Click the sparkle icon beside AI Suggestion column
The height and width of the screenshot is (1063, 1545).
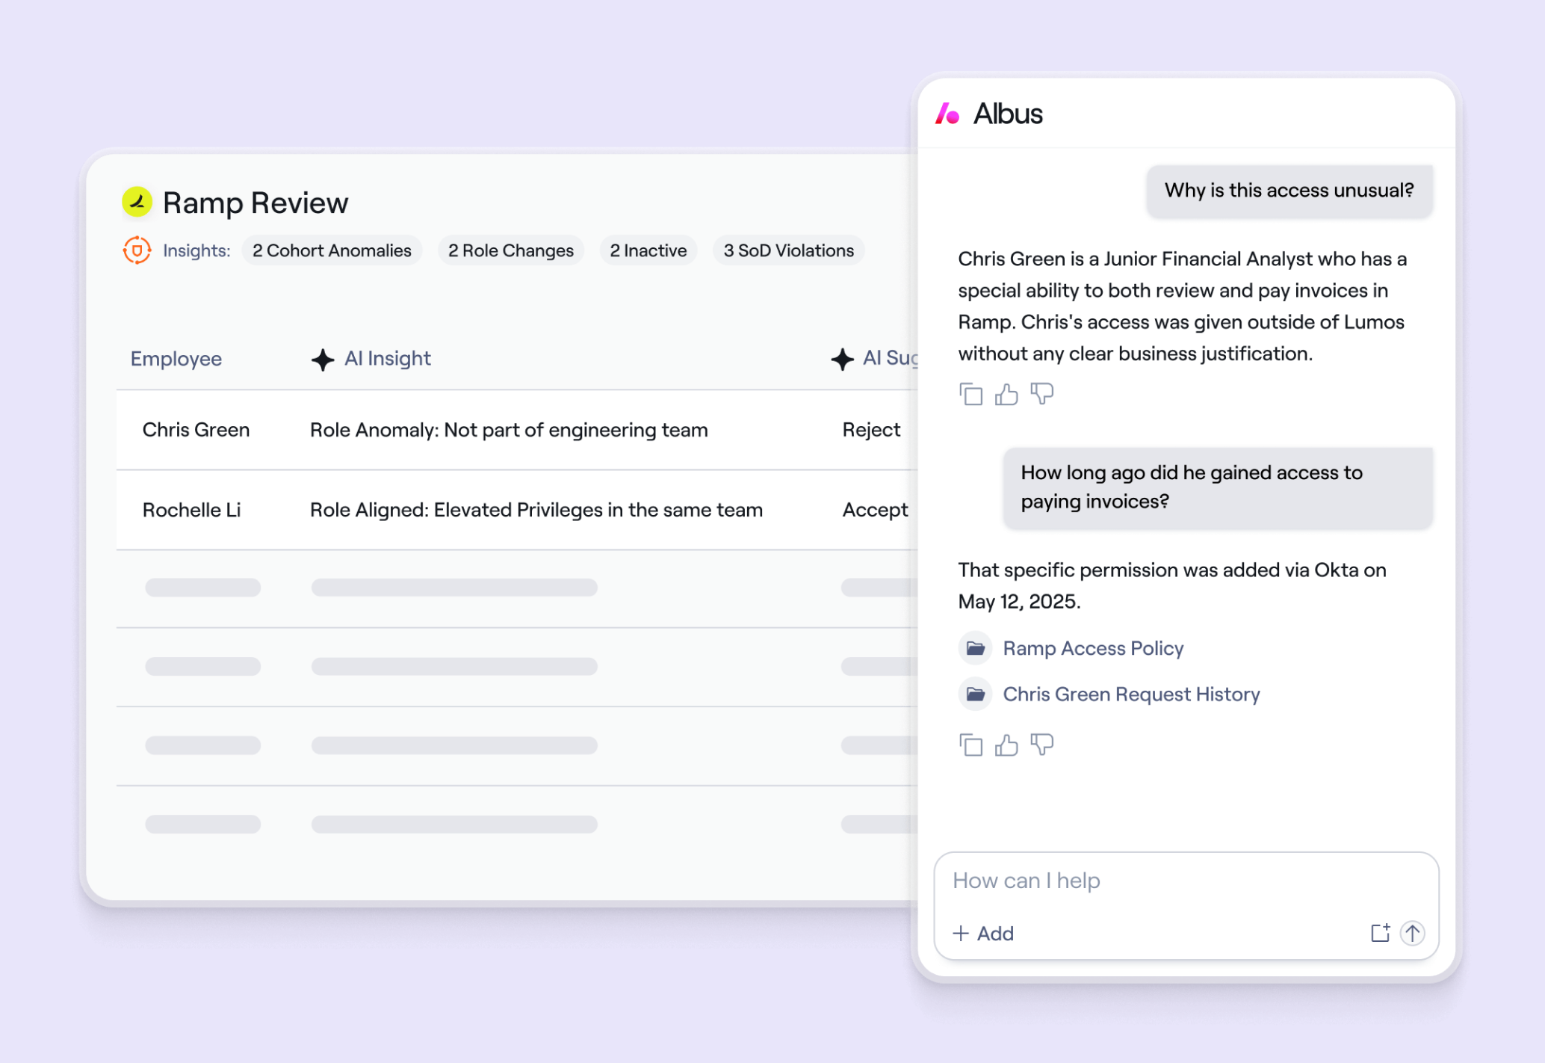pos(843,360)
